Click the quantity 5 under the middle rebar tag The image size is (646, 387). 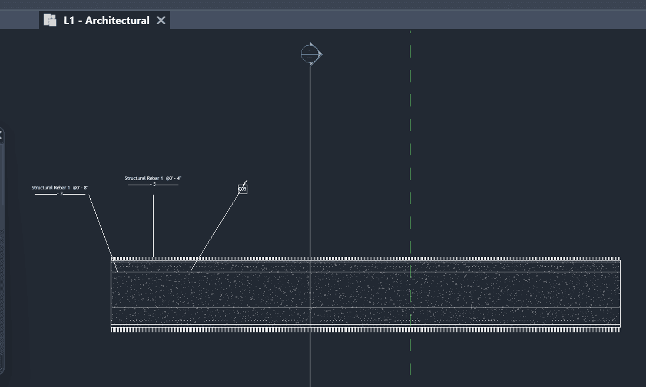pos(154,184)
